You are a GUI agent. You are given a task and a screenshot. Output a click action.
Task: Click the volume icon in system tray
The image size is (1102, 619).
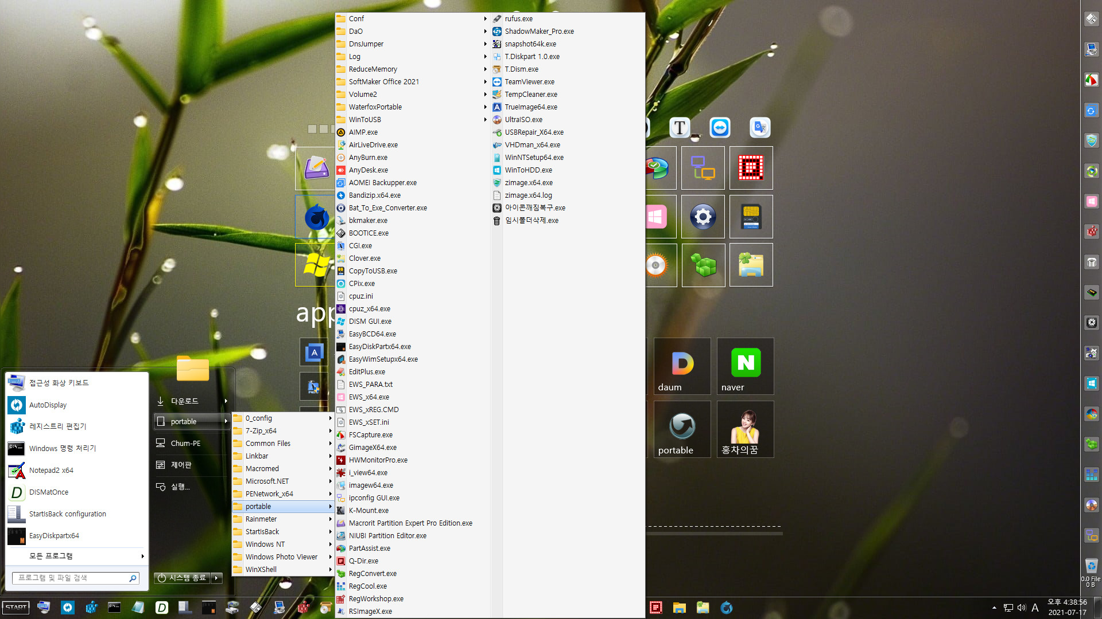(x=1022, y=608)
